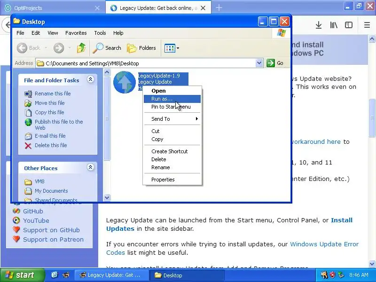Click the Back arrow icon in Desktop window
376x282 pixels.
(x=22, y=48)
